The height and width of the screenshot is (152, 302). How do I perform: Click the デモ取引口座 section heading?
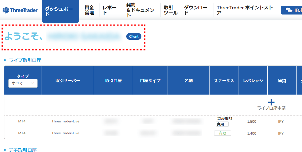click(22, 150)
